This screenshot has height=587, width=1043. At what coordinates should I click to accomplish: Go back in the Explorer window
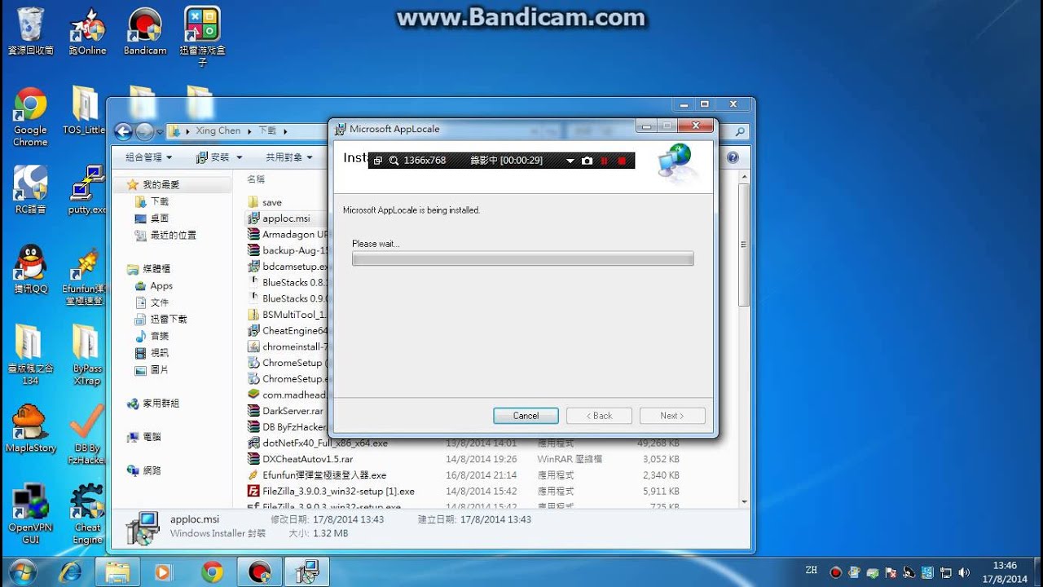(123, 131)
